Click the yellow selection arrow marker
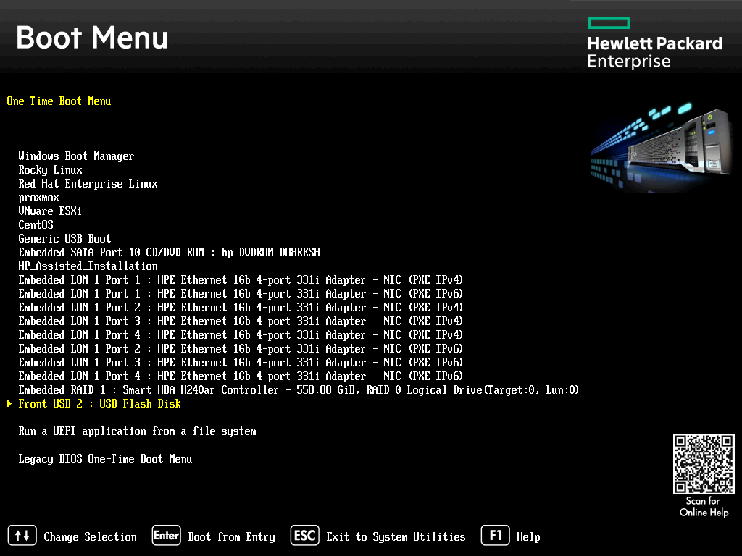Viewport: 742px width, 556px height. [9, 403]
